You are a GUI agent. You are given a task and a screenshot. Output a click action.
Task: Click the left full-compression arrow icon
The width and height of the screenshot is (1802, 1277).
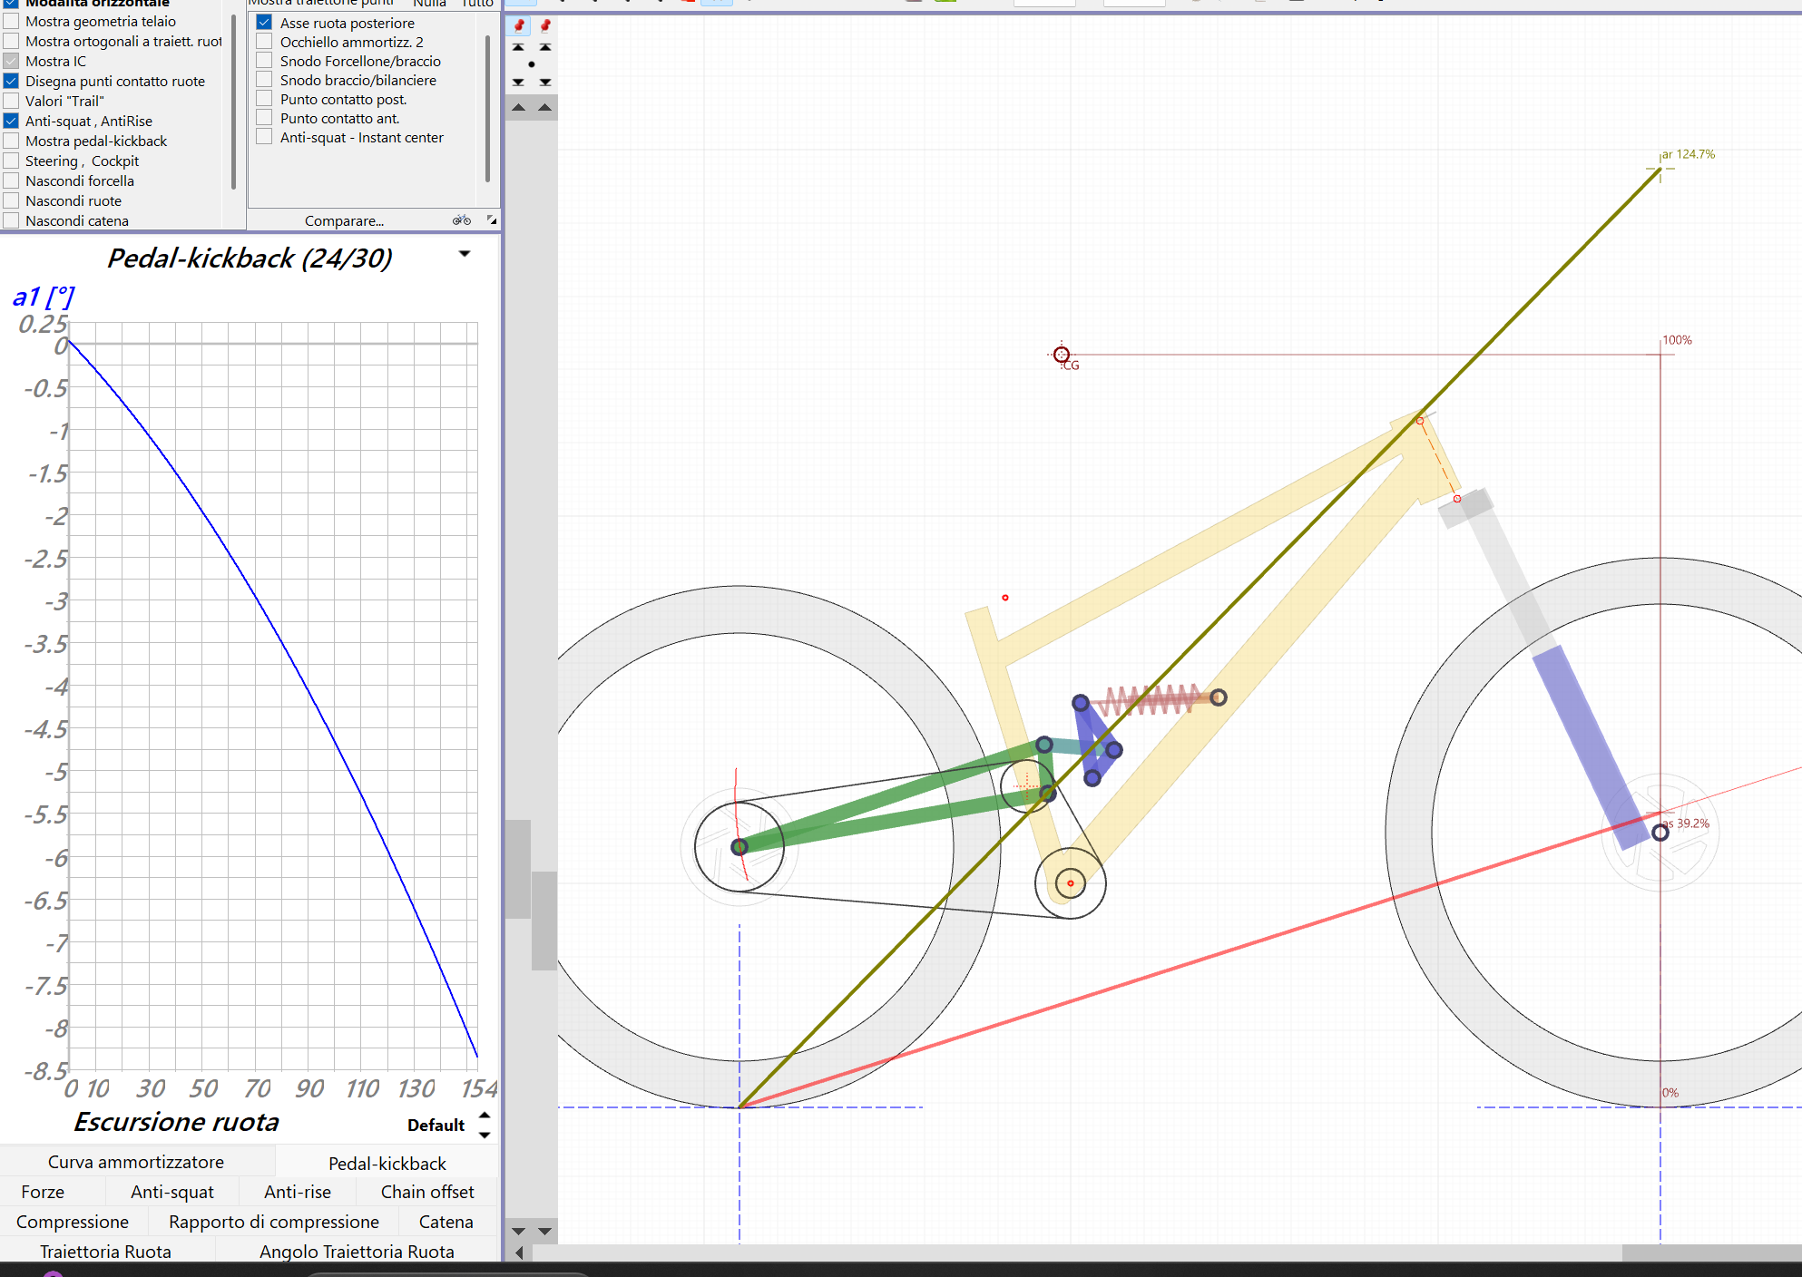[x=518, y=82]
